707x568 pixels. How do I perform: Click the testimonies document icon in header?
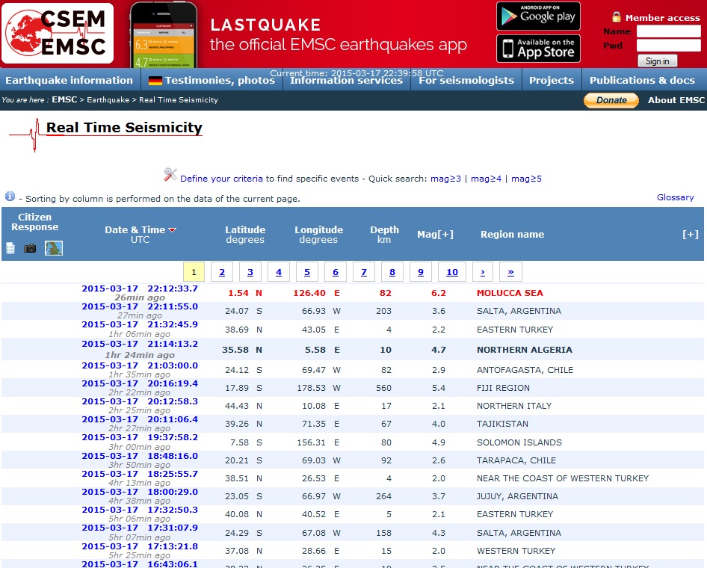[10, 248]
